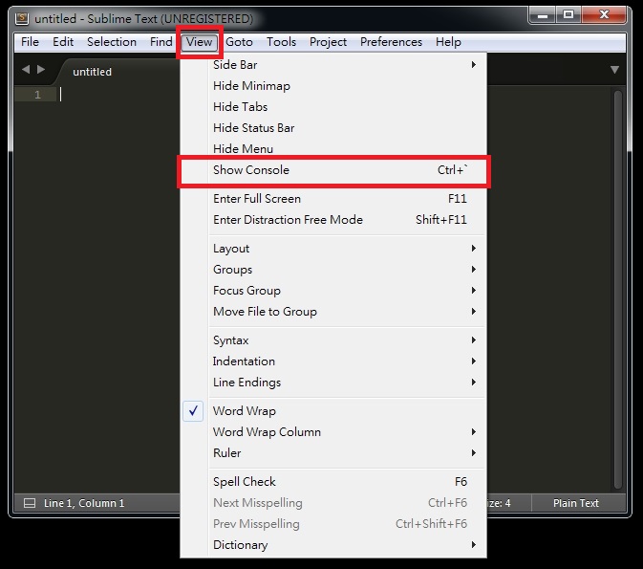643x569 pixels.
Task: Enable Spell Check from the menu
Action: pos(244,482)
